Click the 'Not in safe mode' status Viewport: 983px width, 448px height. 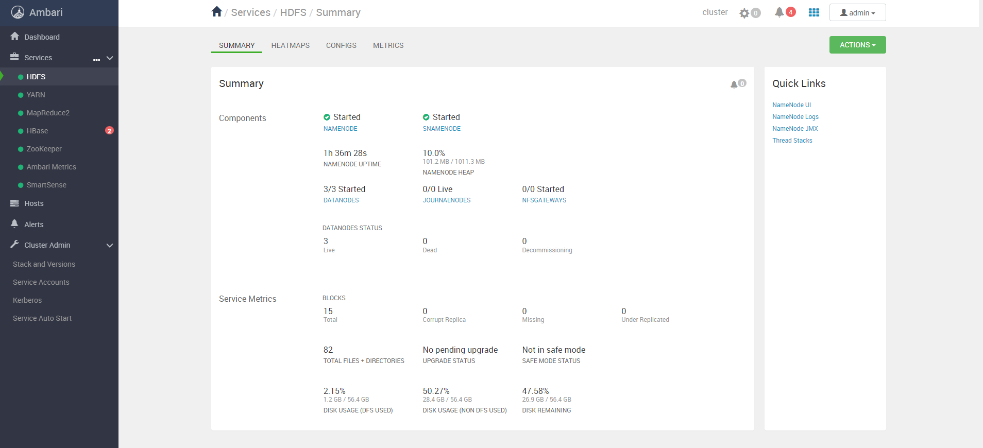click(554, 350)
